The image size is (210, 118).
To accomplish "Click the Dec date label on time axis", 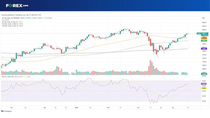I will pyautogui.click(x=45, y=108).
